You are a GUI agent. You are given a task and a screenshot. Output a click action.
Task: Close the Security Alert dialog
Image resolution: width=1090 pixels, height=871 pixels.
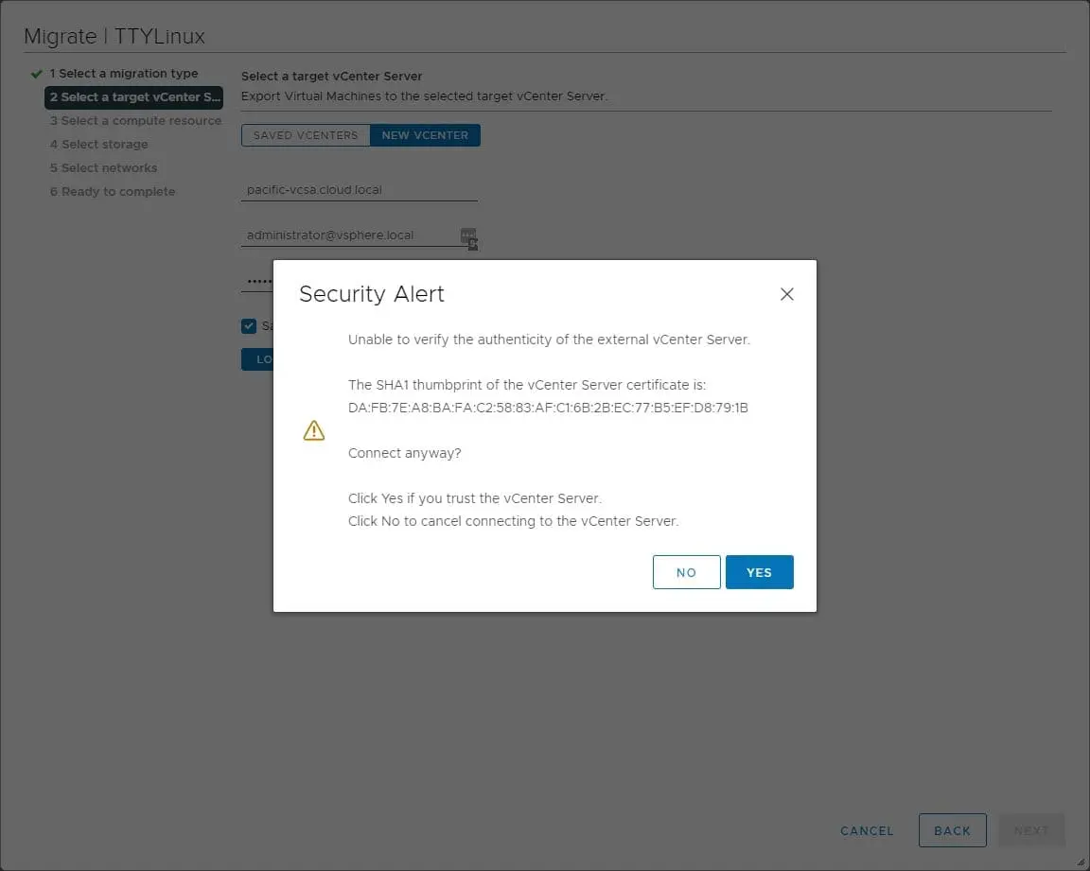[x=786, y=294]
